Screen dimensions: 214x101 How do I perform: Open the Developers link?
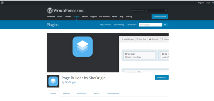132,25
